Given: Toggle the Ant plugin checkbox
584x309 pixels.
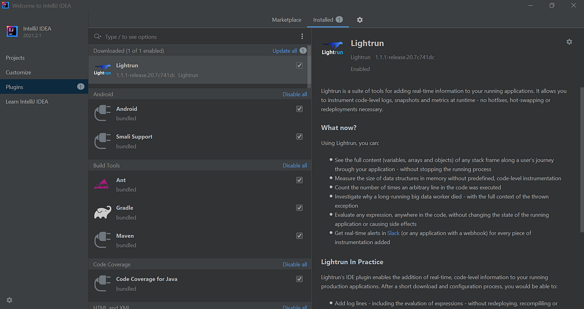Looking at the screenshot, I should (x=299, y=180).
